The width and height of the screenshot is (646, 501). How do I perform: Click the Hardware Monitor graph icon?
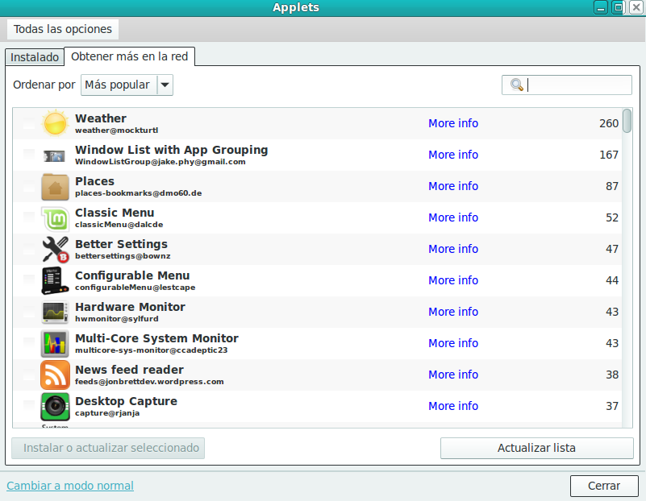(55, 313)
